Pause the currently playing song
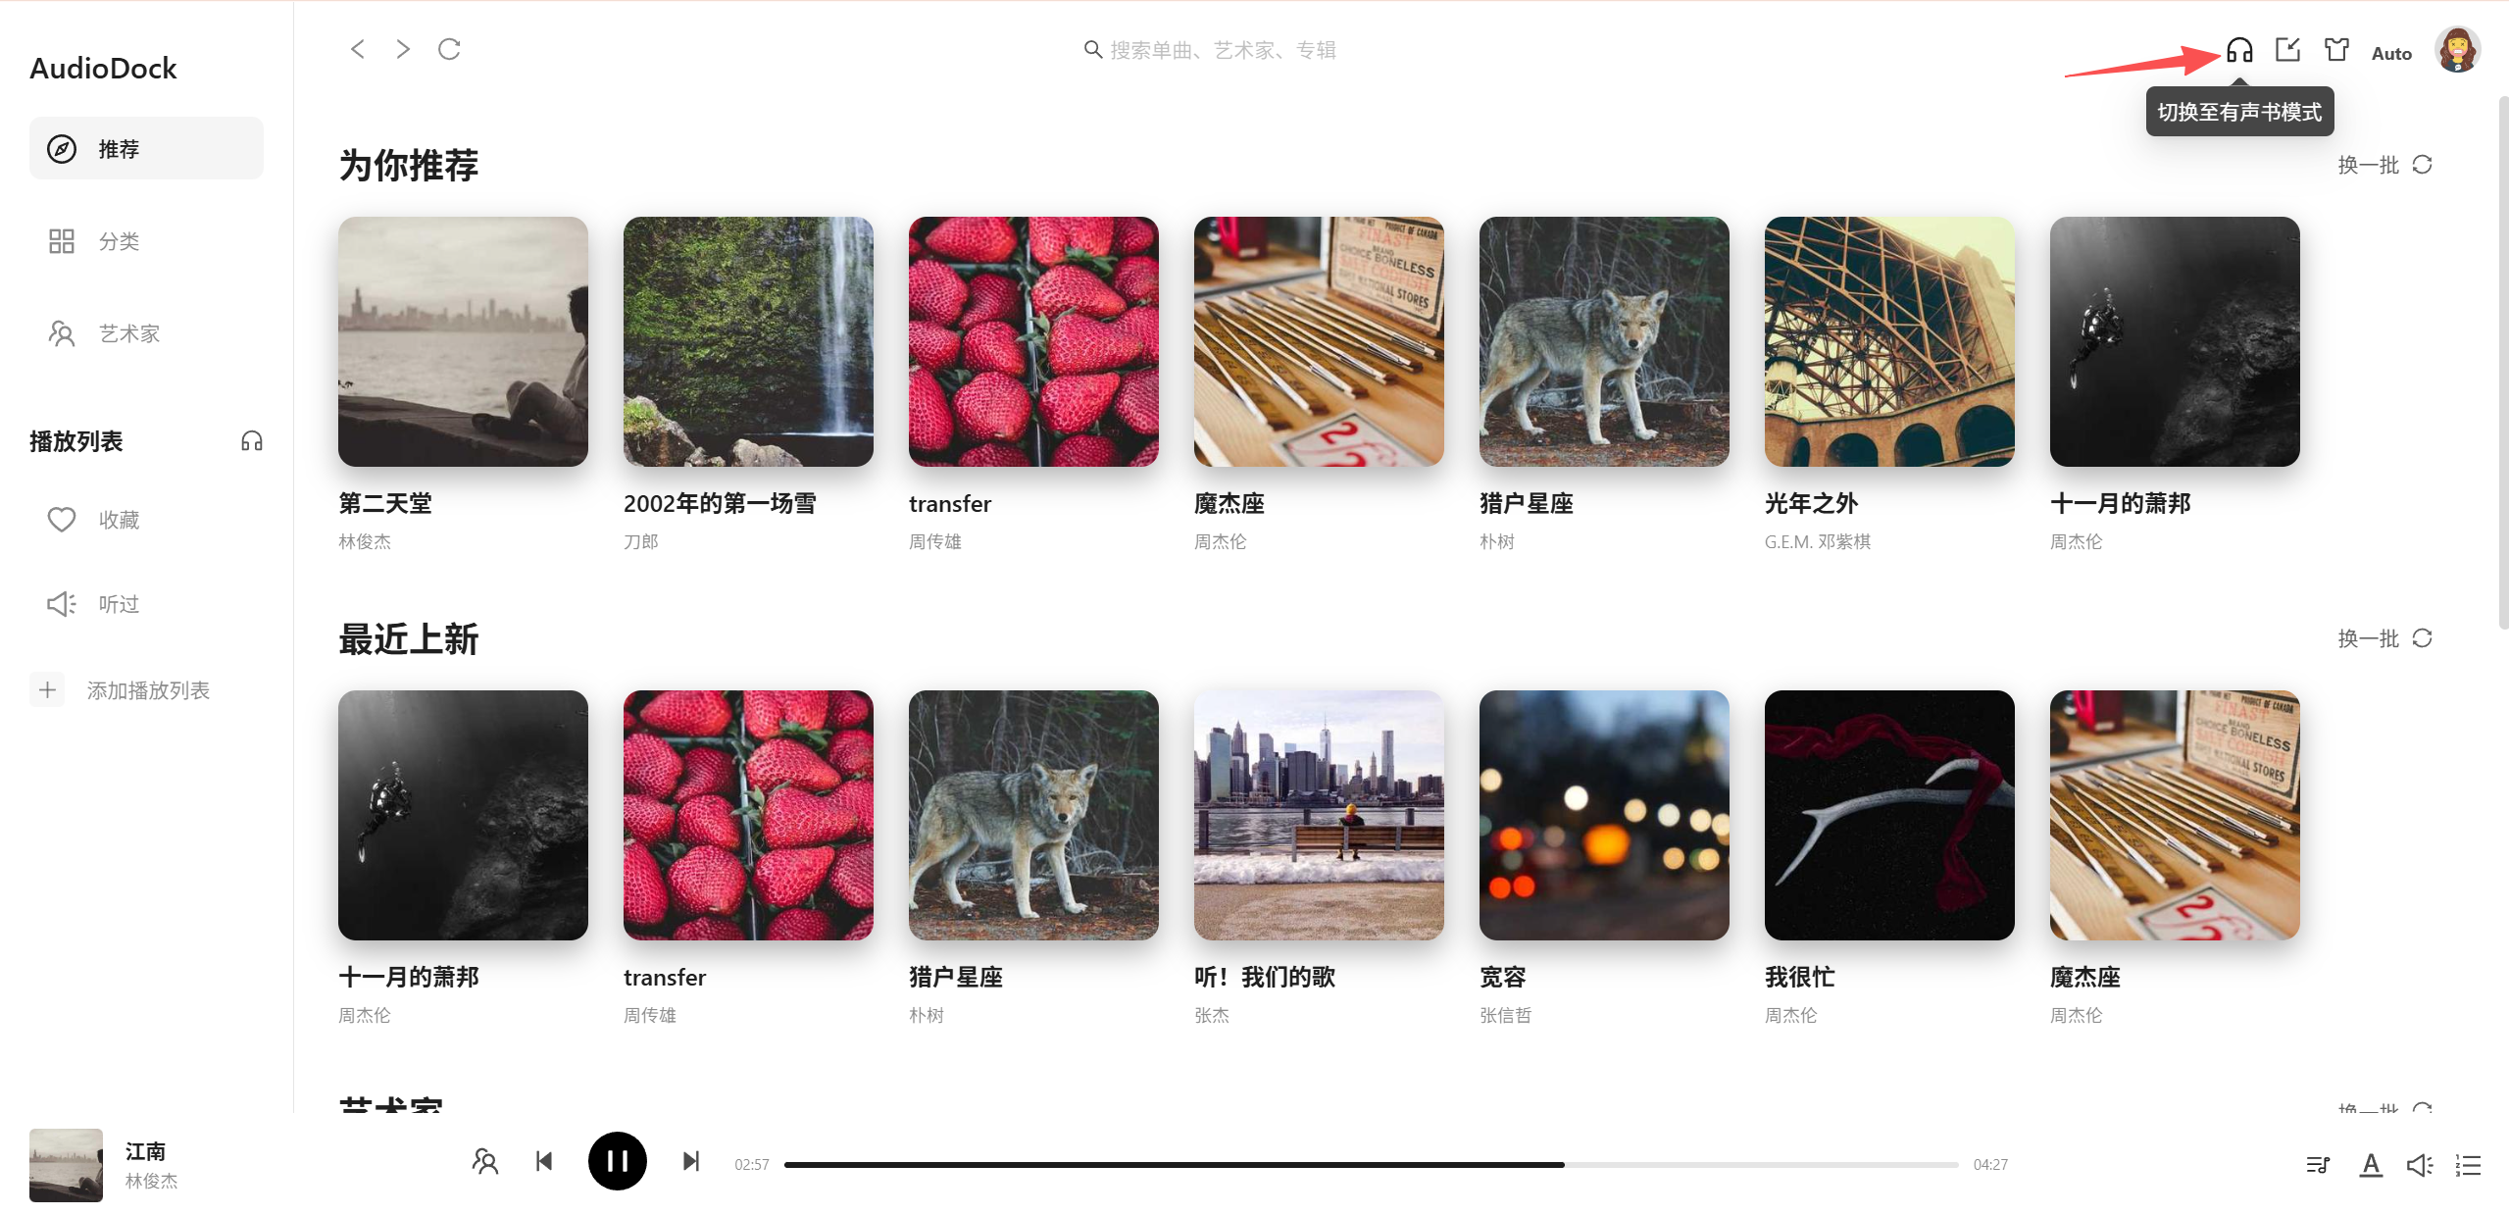2509x1215 pixels. (617, 1161)
